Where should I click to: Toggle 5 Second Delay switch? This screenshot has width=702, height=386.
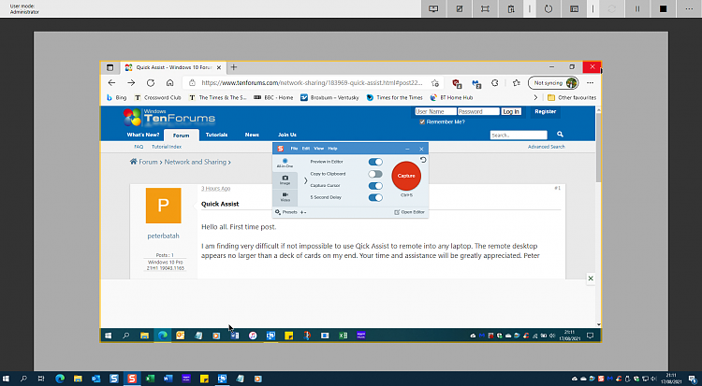coord(375,198)
